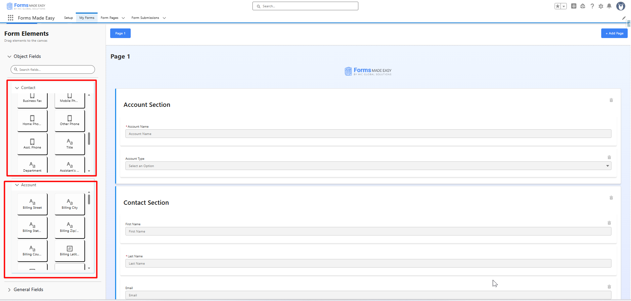Open the App Launcher grid
This screenshot has width=631, height=301.
pos(11,18)
